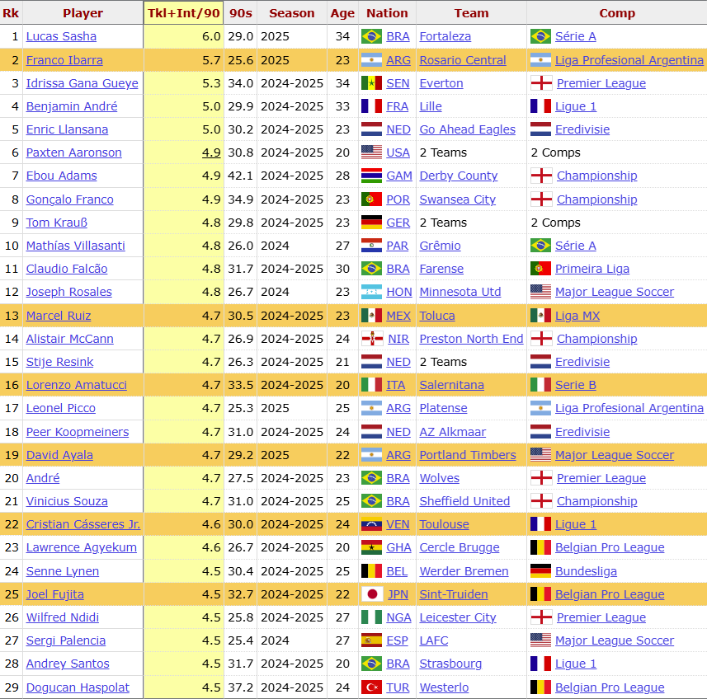Open Cristian Cásseres Jr. player link
707x699 pixels.
[x=83, y=524]
